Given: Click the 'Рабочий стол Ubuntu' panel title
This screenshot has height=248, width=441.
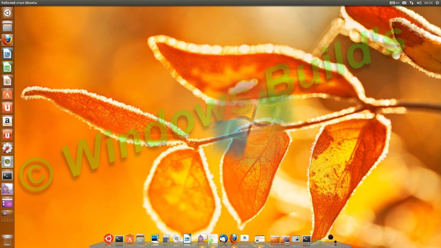Looking at the screenshot, I should [19, 3].
